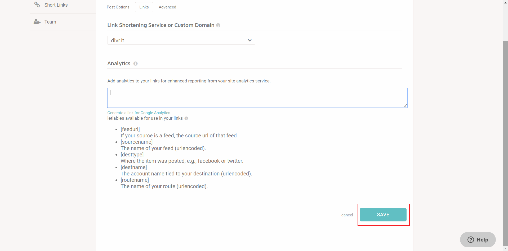Click the [routename] variable text

(x=135, y=180)
